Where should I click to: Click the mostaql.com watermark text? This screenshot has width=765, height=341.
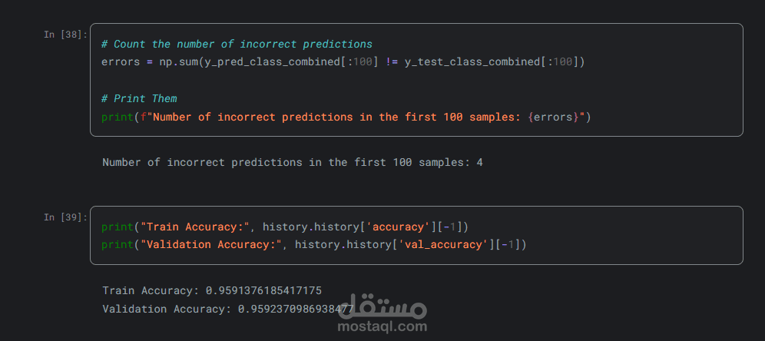pyautogui.click(x=382, y=326)
